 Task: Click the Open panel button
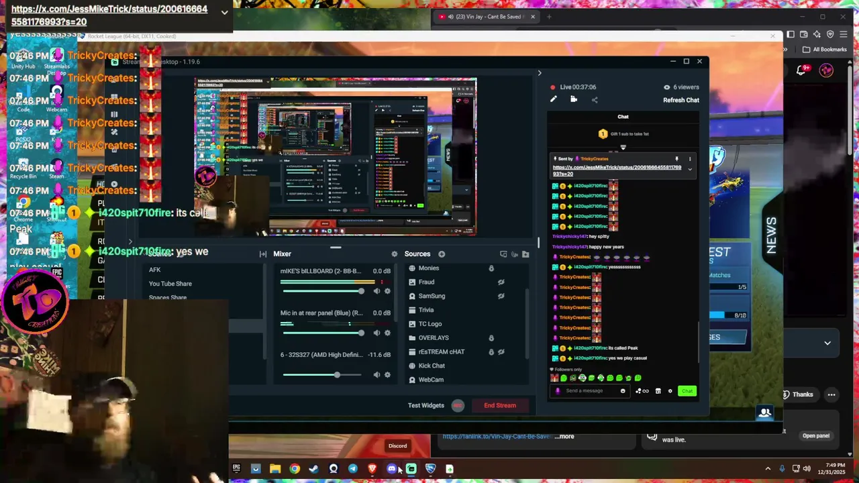point(816,436)
